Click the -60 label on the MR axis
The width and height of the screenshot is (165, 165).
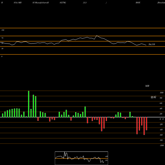pos(161,135)
